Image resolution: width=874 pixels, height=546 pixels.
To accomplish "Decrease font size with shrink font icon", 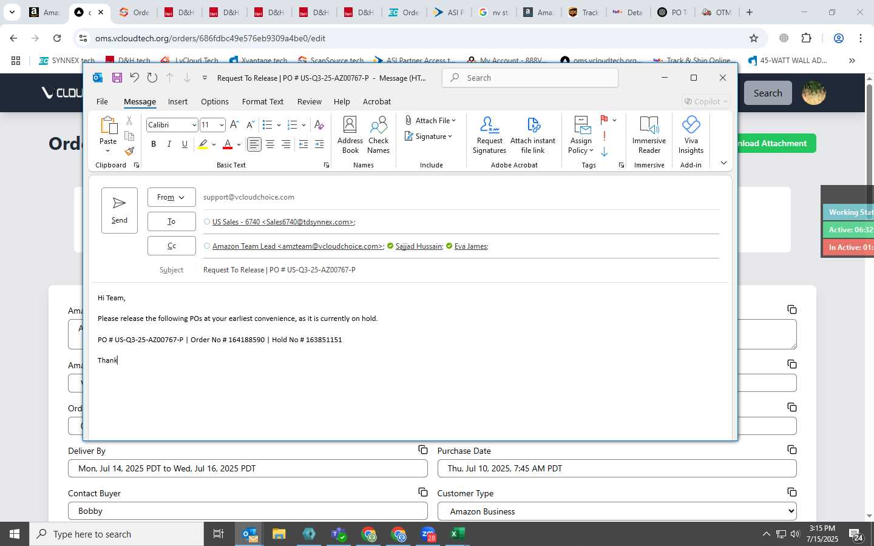I will tap(250, 125).
